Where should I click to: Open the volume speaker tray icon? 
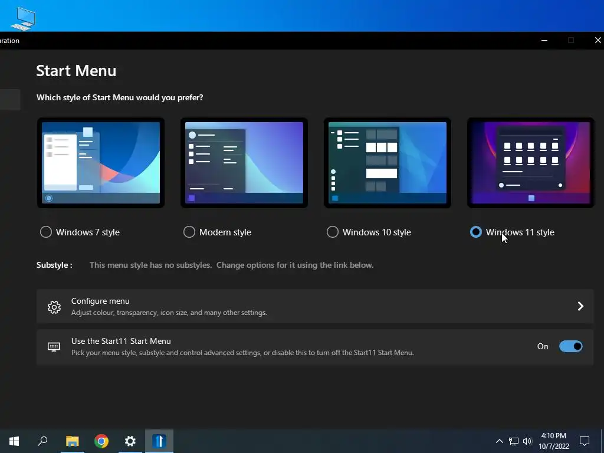[527, 441]
